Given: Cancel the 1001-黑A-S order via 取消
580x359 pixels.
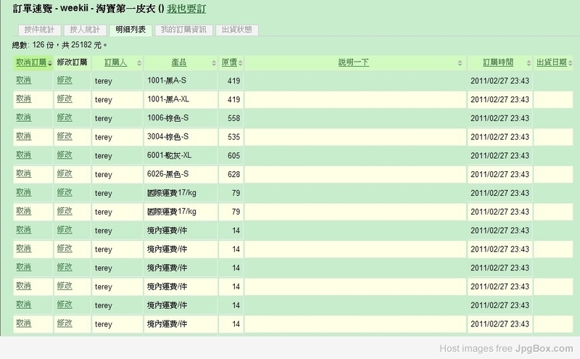Looking at the screenshot, I should (x=22, y=81).
